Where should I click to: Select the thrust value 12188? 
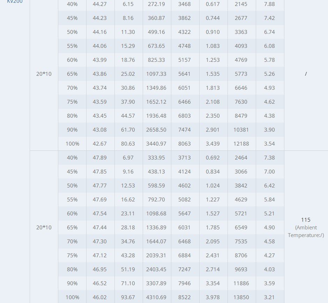coord(241,144)
